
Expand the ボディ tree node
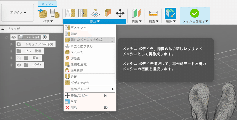[11, 65]
